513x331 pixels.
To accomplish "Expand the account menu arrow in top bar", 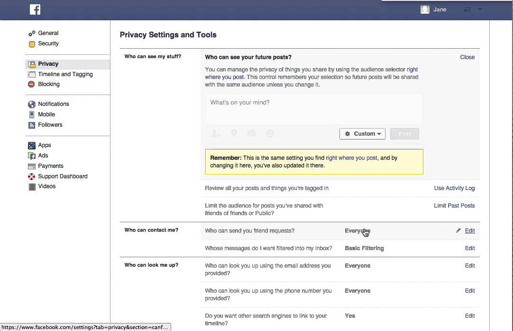I will point(480,9).
